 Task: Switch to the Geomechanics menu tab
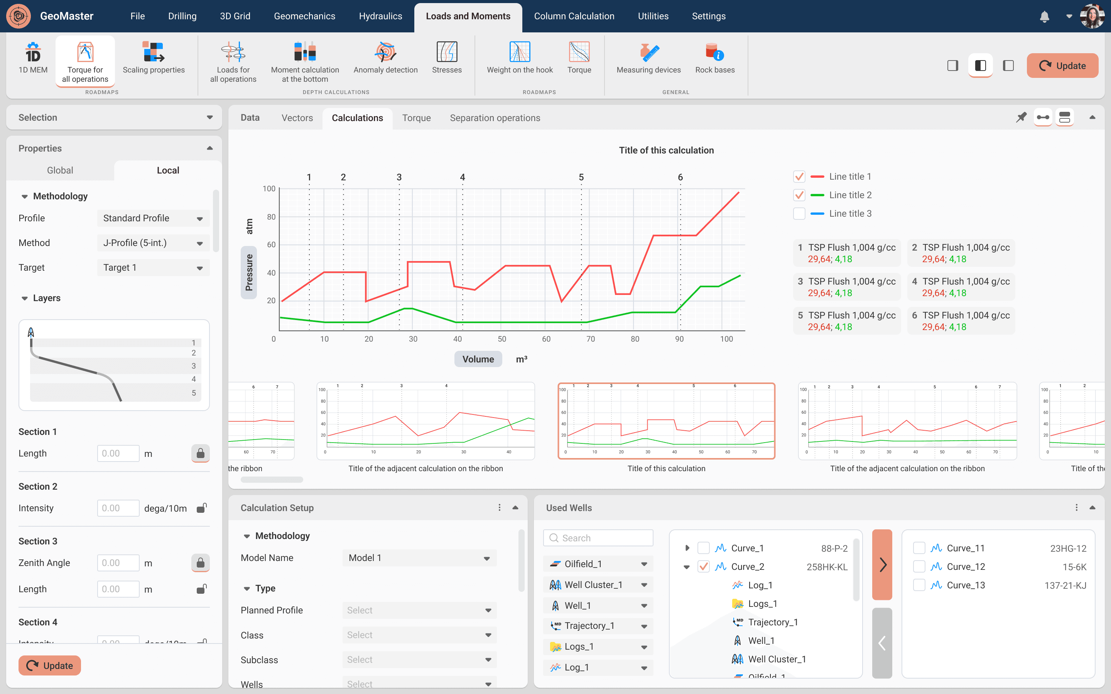click(x=304, y=16)
